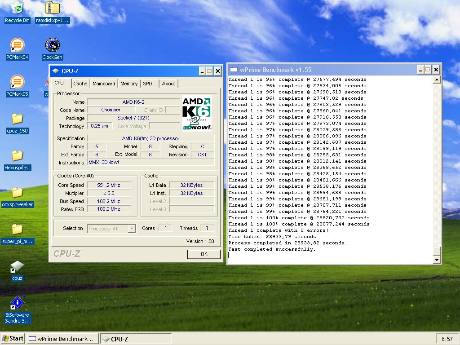Activate CPU-Z taskbar button

coord(136,339)
